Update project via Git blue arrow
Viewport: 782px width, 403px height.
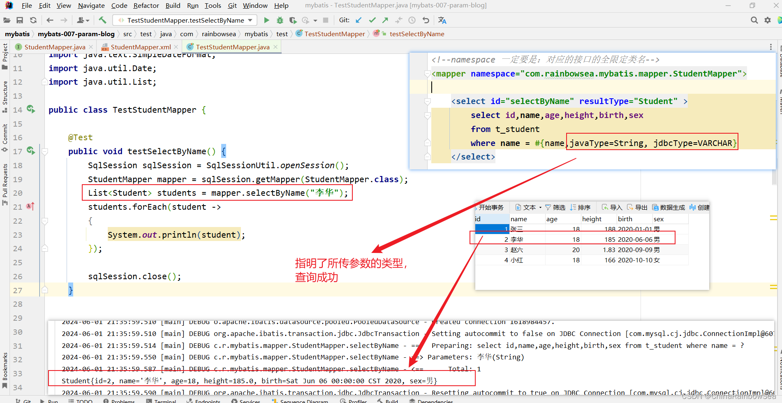tap(359, 20)
